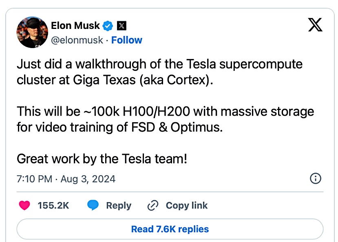338x242 pixels.
Task: Open the tweet info circle icon
Action: coord(315,178)
